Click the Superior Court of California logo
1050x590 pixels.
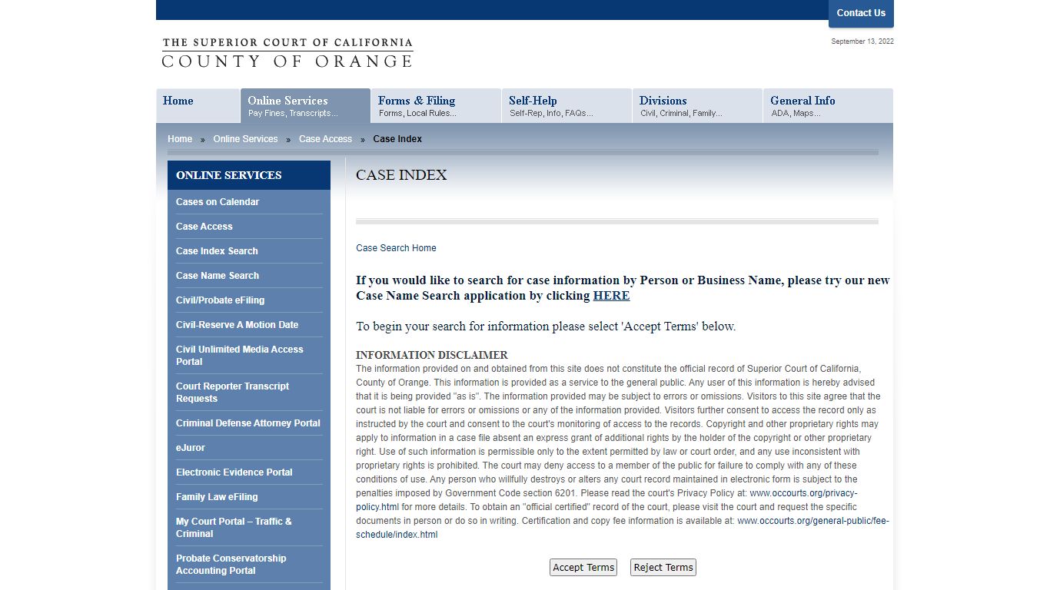point(287,53)
